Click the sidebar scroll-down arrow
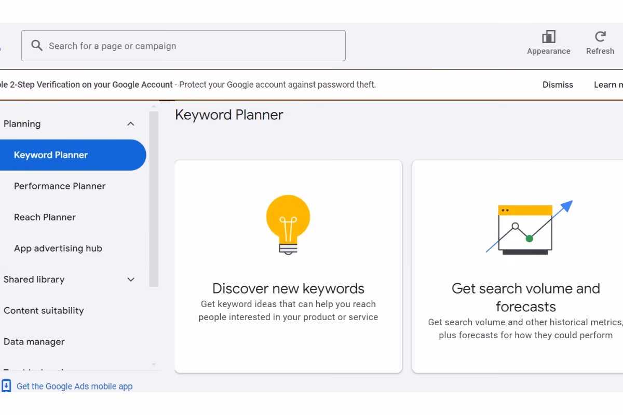Image resolution: width=623 pixels, height=415 pixels. pos(154,365)
